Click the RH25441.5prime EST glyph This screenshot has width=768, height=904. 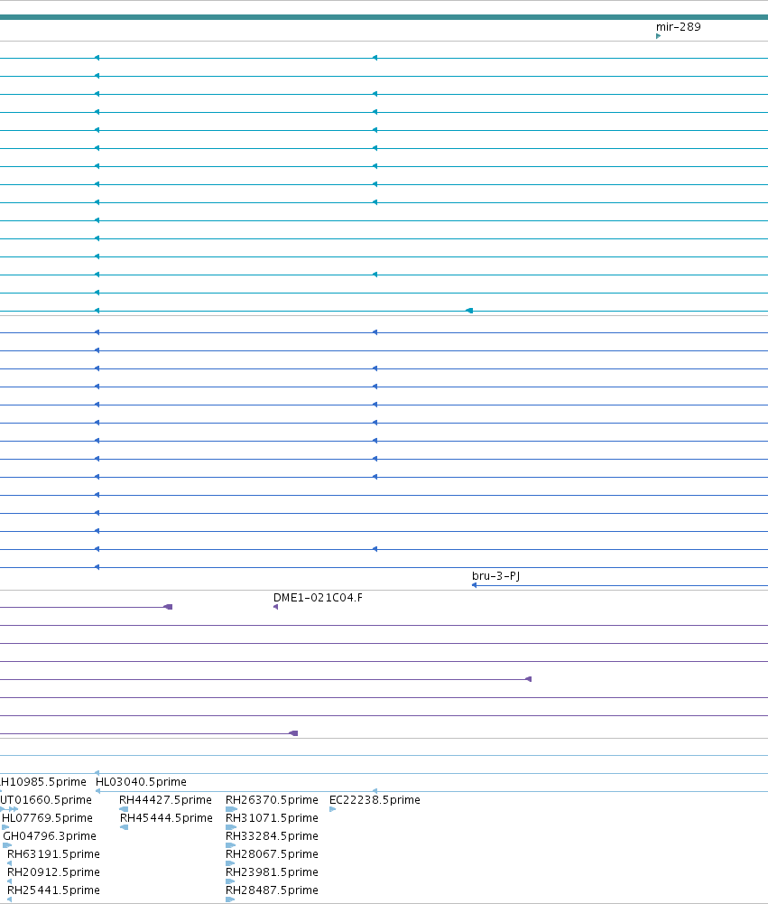click(x=9, y=899)
